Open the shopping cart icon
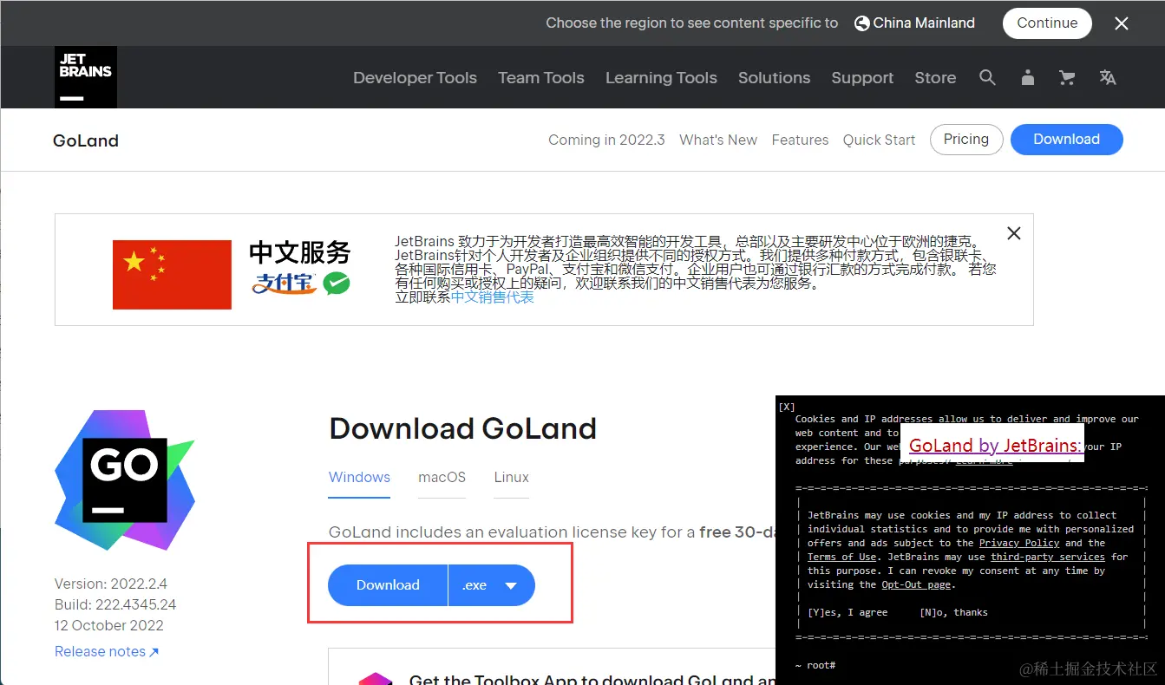Screen dimensions: 1165x685 click(1067, 77)
